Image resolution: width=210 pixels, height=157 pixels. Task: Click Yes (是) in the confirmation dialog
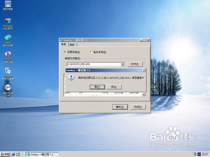(97, 87)
